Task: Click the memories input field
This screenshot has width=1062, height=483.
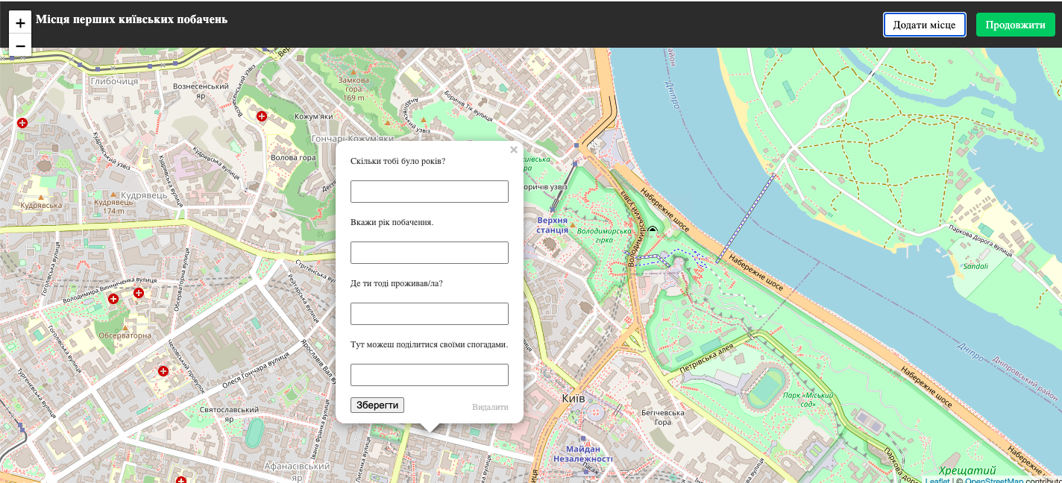Action: point(430,375)
